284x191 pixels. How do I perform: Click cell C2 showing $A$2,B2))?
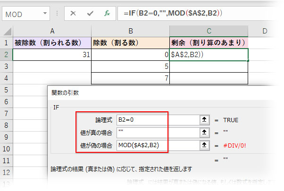pos(209,55)
